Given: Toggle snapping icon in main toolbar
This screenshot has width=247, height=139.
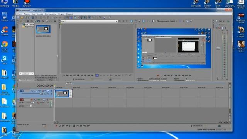Looking at the screenshot, I should 68,17.
